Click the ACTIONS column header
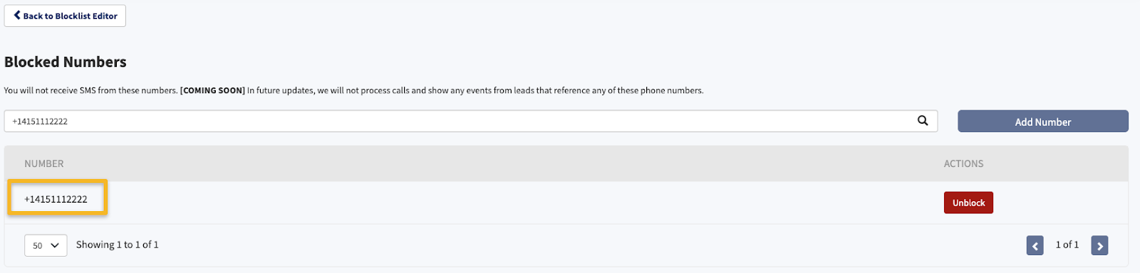Screen dimensions: 1140x273 tap(963, 164)
